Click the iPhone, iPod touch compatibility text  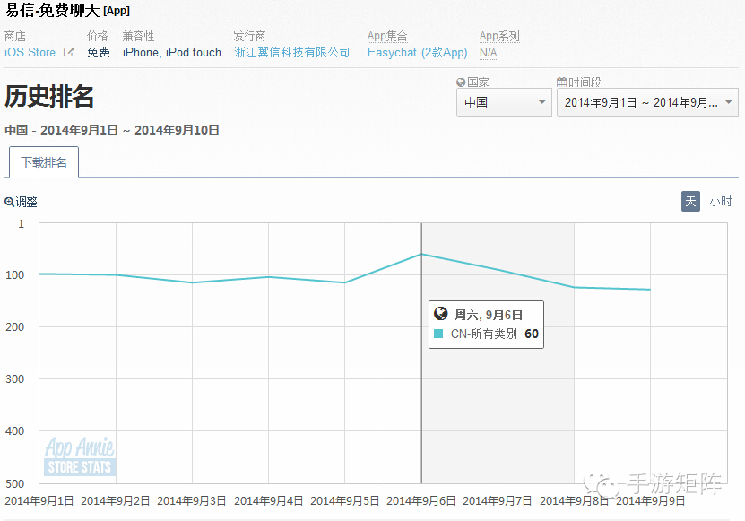172,52
